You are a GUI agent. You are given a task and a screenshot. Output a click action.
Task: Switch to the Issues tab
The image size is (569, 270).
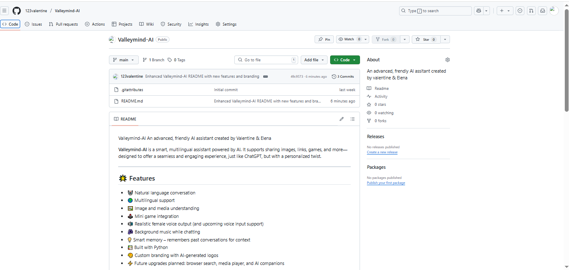click(33, 24)
